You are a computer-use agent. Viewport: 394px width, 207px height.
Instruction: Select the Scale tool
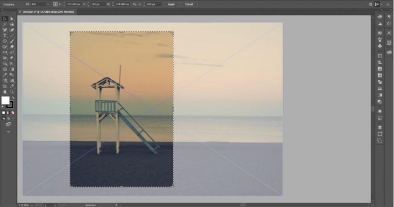[12, 52]
